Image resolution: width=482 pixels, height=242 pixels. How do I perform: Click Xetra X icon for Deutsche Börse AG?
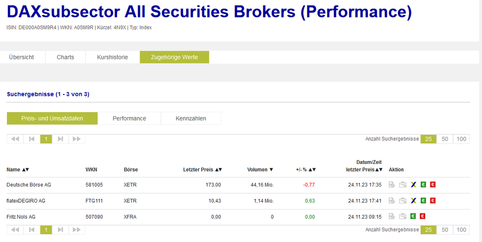pos(413,185)
